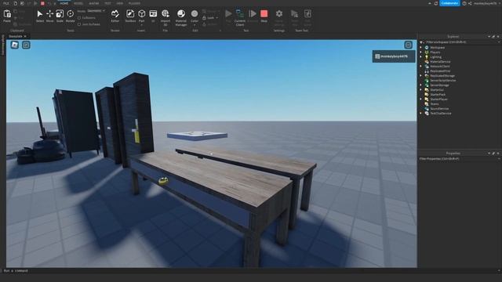Switch to the HOME ribbon tab

(64, 3)
